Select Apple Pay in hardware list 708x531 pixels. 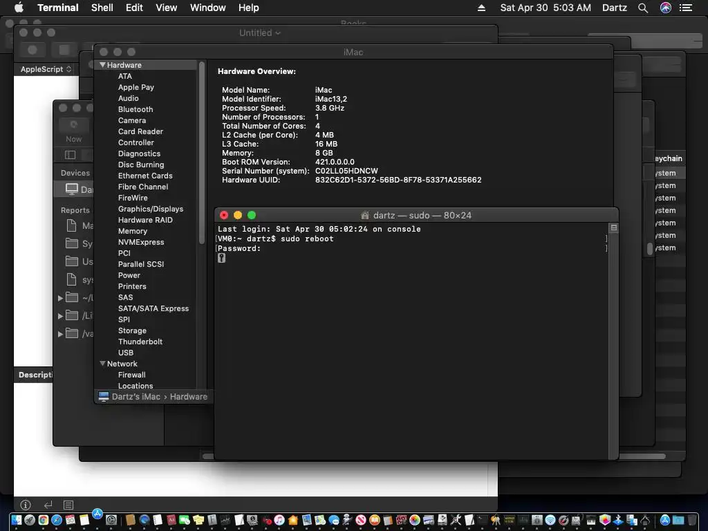136,87
